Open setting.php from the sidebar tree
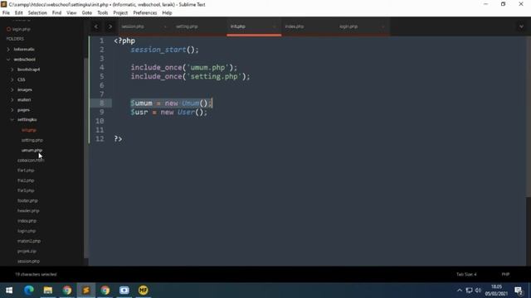 click(32, 140)
